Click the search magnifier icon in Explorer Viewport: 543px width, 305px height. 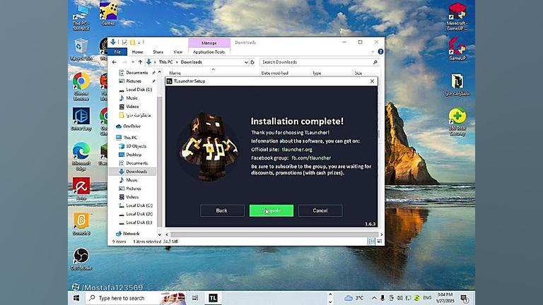pyautogui.click(x=375, y=62)
